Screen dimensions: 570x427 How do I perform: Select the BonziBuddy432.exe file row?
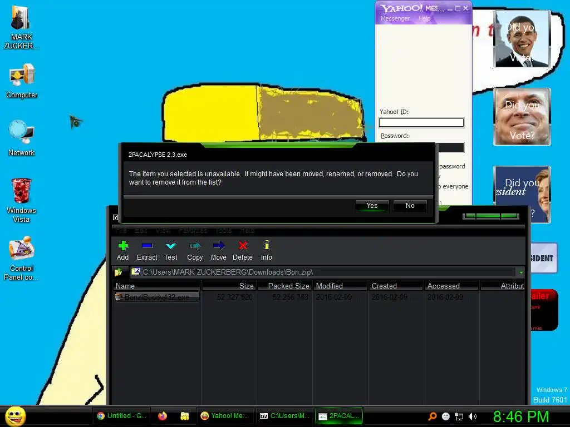156,297
